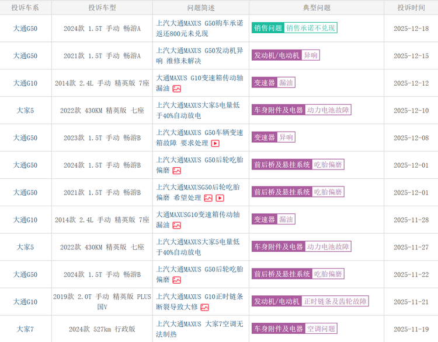Select the green 销售问题 tag
438x342 pixels.
[268, 28]
